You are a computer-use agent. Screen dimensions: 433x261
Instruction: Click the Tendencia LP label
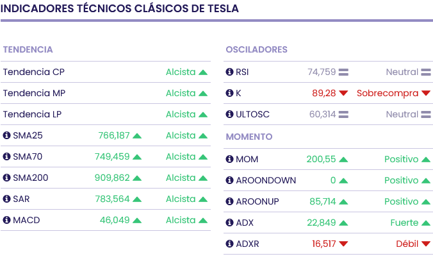pyautogui.click(x=33, y=114)
